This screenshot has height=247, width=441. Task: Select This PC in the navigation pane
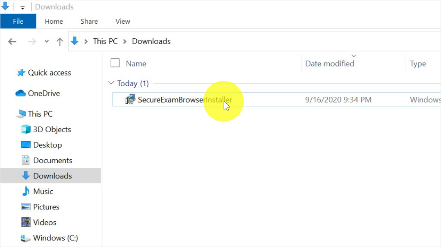[x=40, y=113]
